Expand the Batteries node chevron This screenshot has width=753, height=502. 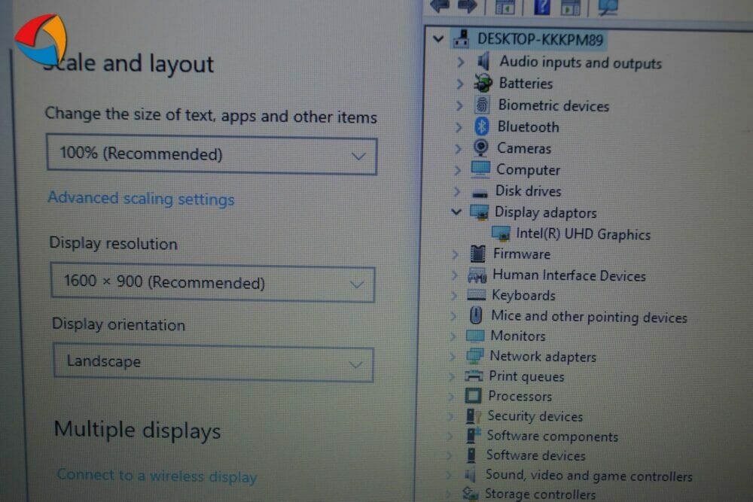pyautogui.click(x=459, y=84)
